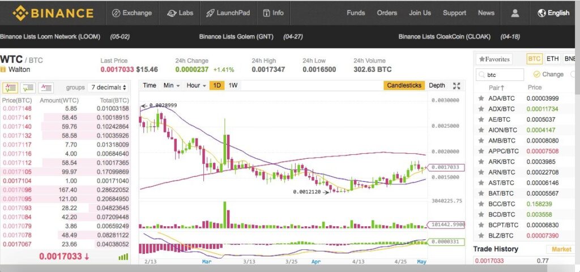
Task: Click the pair search field
Action: (500, 75)
